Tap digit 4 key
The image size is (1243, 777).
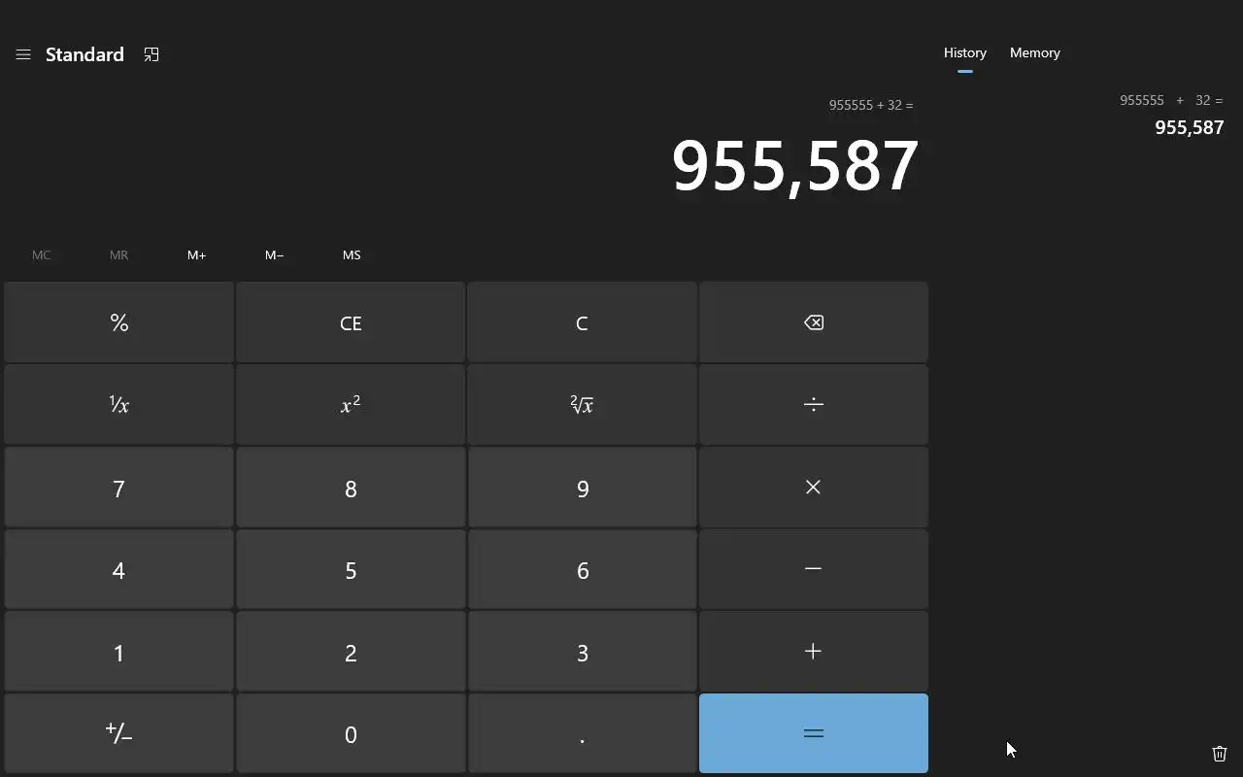tap(118, 569)
